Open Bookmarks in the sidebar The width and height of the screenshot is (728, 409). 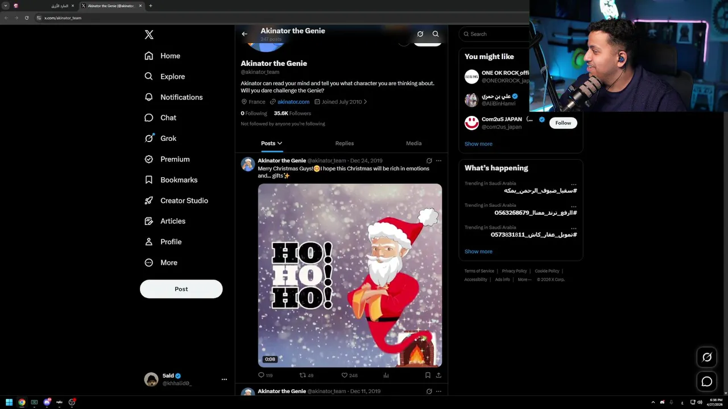(x=171, y=180)
